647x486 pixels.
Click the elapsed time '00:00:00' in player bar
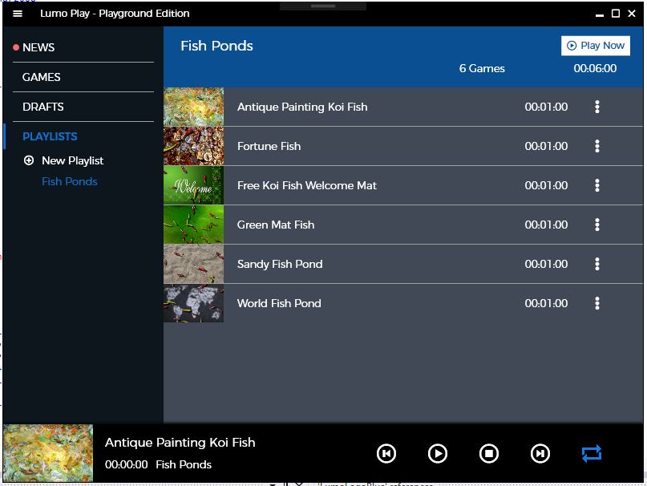click(x=126, y=464)
